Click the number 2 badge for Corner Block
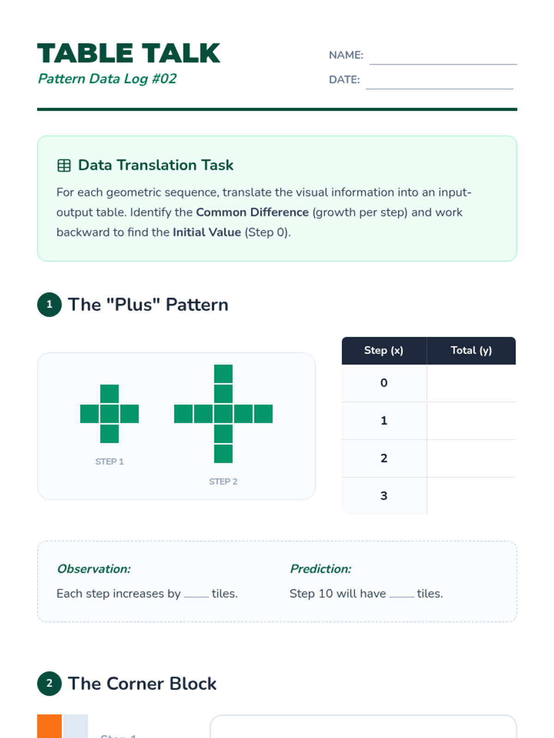Image resolution: width=554 pixels, height=738 pixels. pyautogui.click(x=49, y=684)
